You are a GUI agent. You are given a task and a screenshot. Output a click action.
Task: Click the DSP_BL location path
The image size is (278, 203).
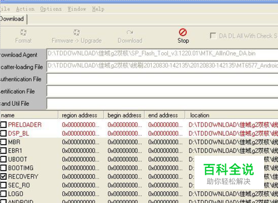(x=234, y=133)
